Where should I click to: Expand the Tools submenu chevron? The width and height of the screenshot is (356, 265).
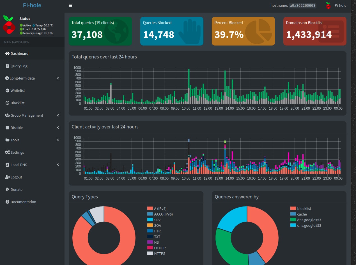coord(58,140)
